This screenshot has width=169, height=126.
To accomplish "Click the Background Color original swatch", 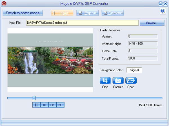I will coord(134,70).
